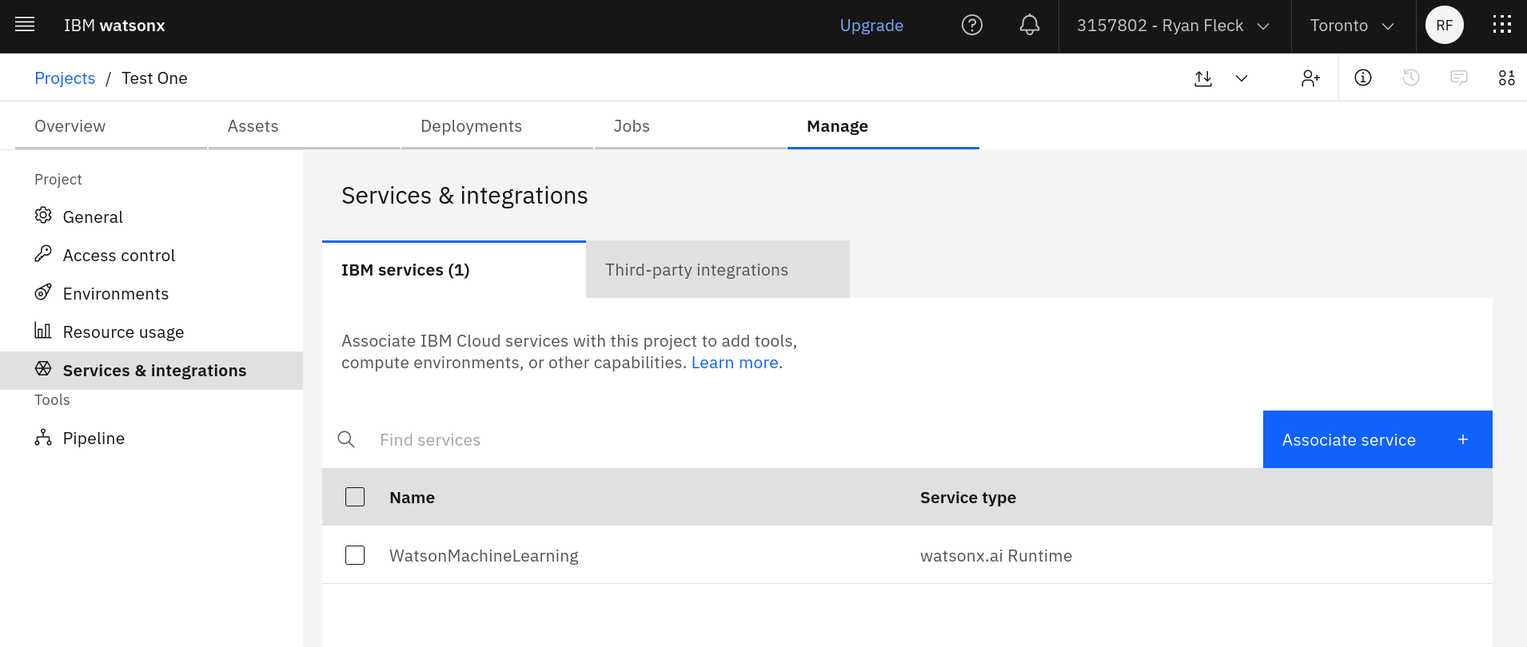The image size is (1527, 647).
Task: Open the task palette icon in the project toolbar
Action: pos(1506,77)
